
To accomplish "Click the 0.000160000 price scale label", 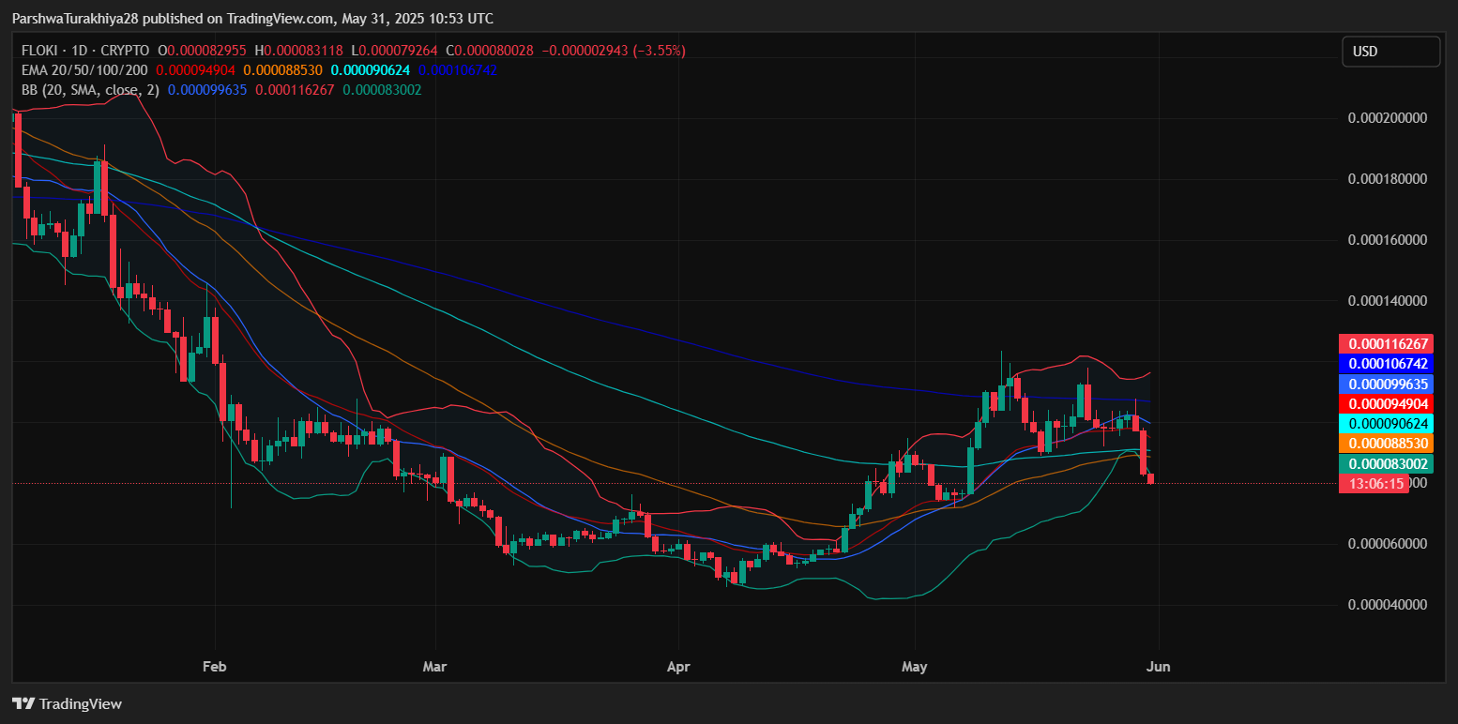I will click(x=1387, y=240).
